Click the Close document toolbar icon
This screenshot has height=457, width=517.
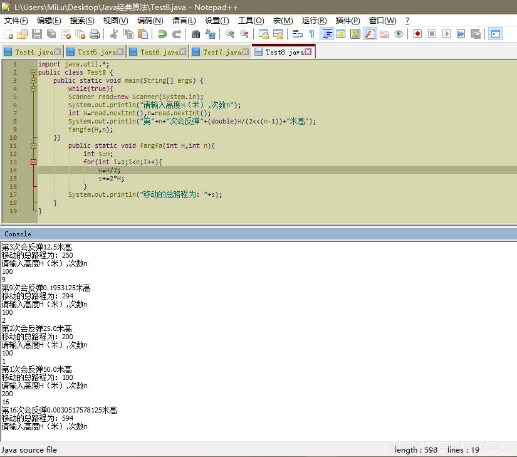click(x=66, y=34)
